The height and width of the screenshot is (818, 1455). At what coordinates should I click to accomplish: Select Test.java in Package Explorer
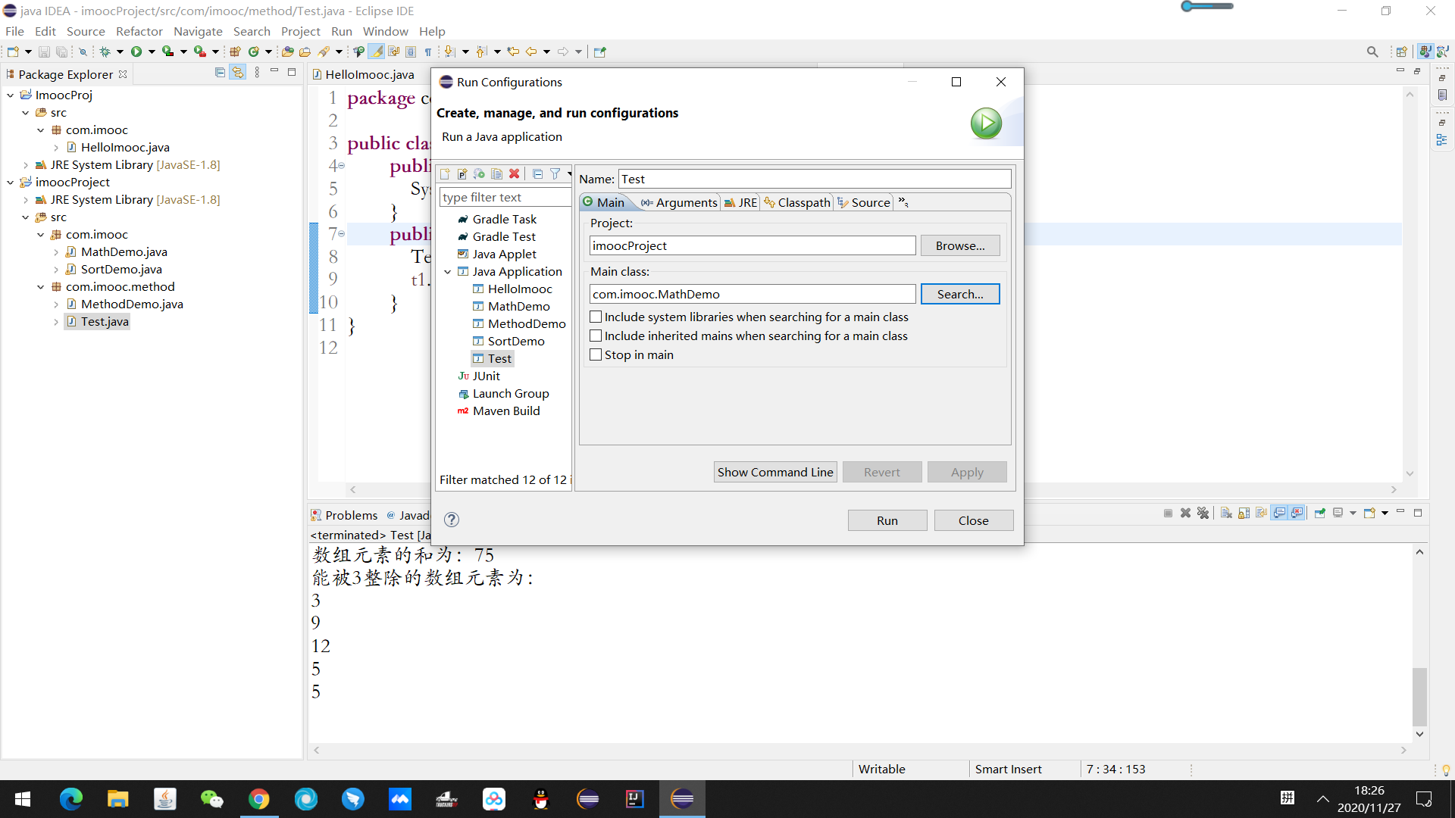(98, 321)
